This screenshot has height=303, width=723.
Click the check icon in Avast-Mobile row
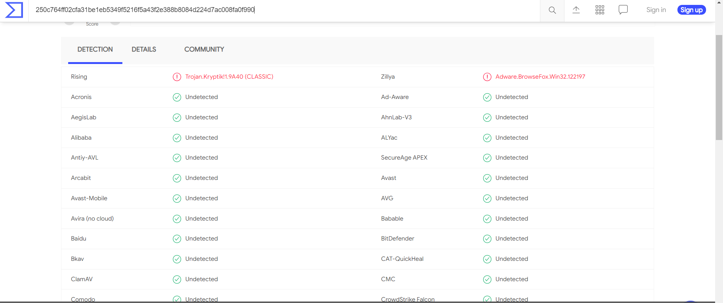(x=177, y=198)
